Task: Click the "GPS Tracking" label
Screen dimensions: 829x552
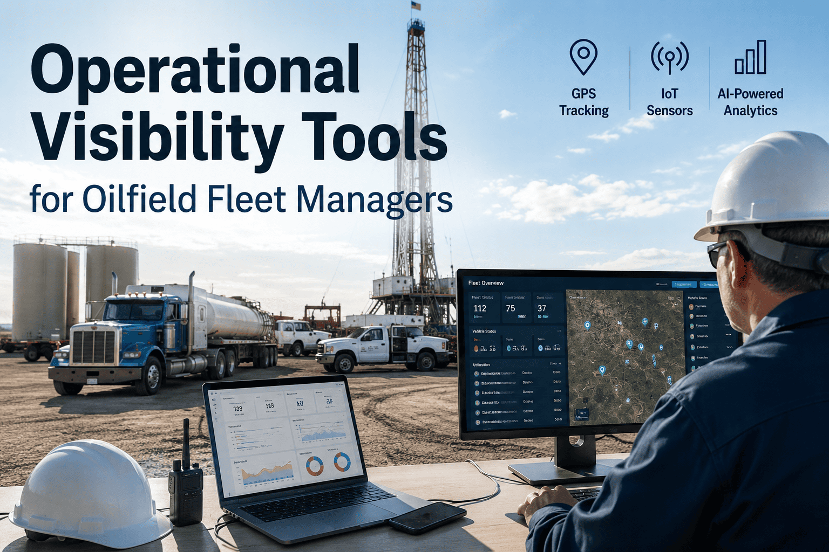Action: (x=584, y=102)
